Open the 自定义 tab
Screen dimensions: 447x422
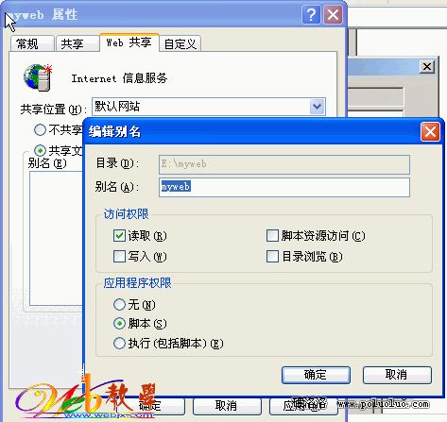tap(181, 43)
